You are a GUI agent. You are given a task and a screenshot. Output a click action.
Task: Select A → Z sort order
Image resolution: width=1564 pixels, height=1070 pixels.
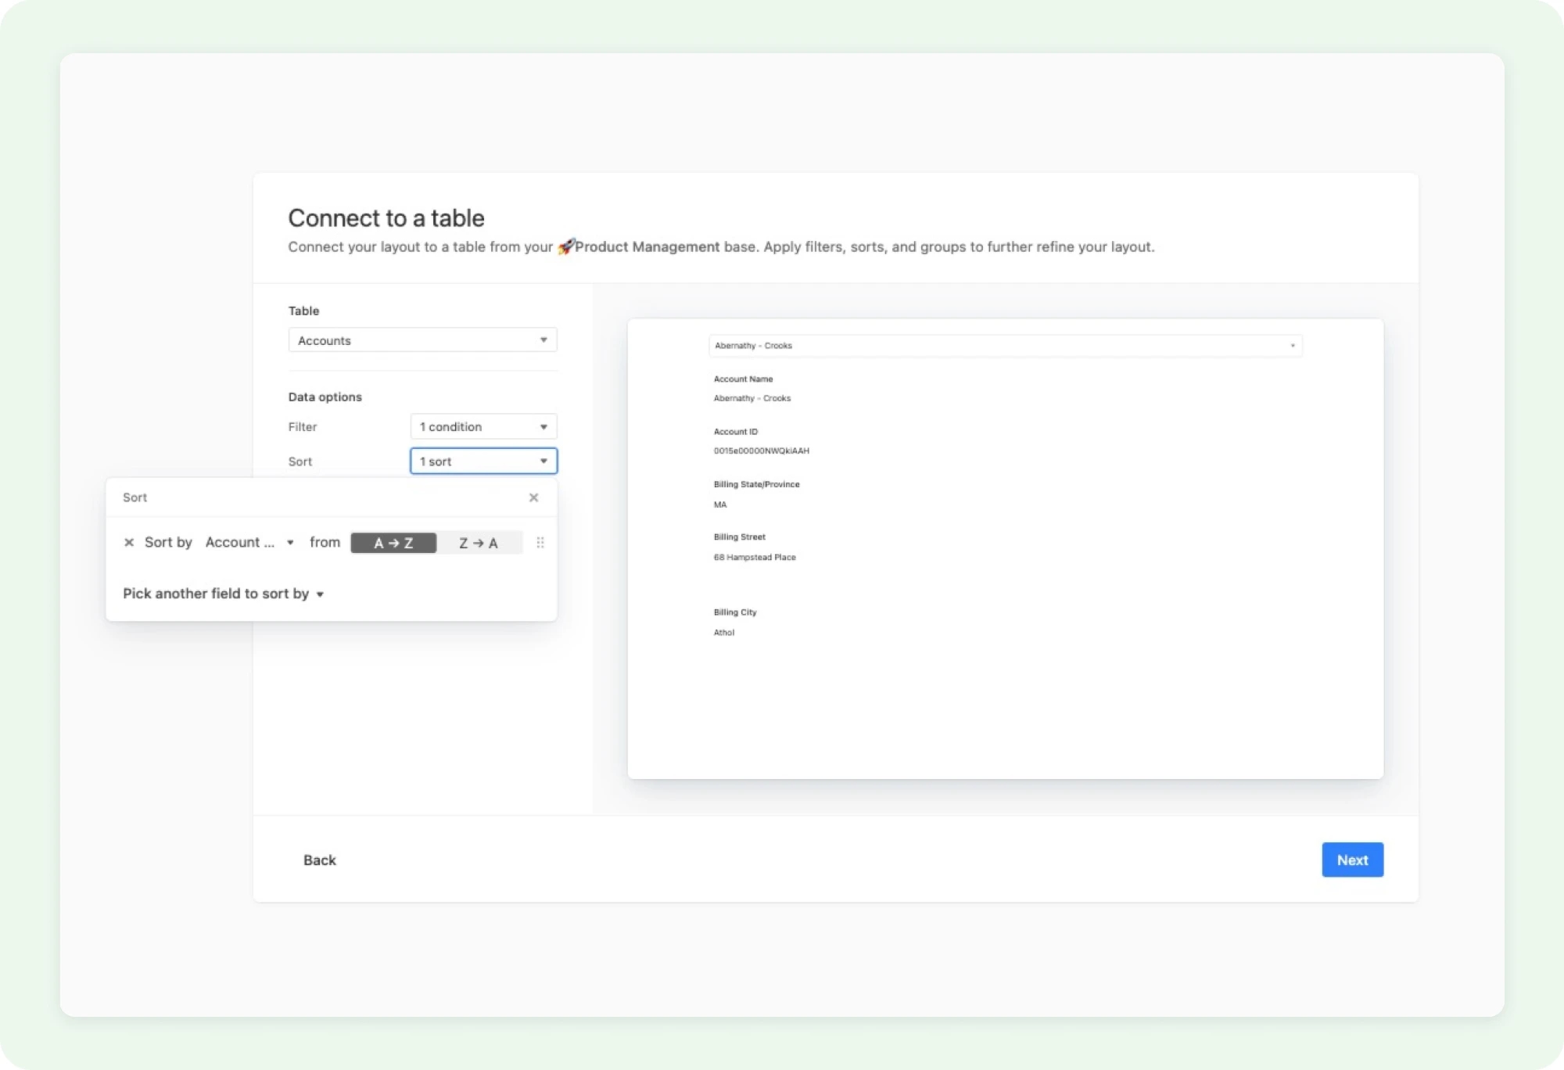pos(393,543)
